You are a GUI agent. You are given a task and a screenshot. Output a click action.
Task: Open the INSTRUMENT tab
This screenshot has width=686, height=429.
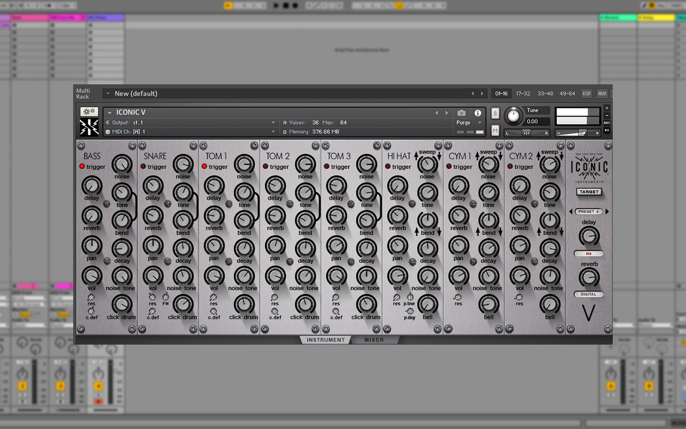(326, 340)
